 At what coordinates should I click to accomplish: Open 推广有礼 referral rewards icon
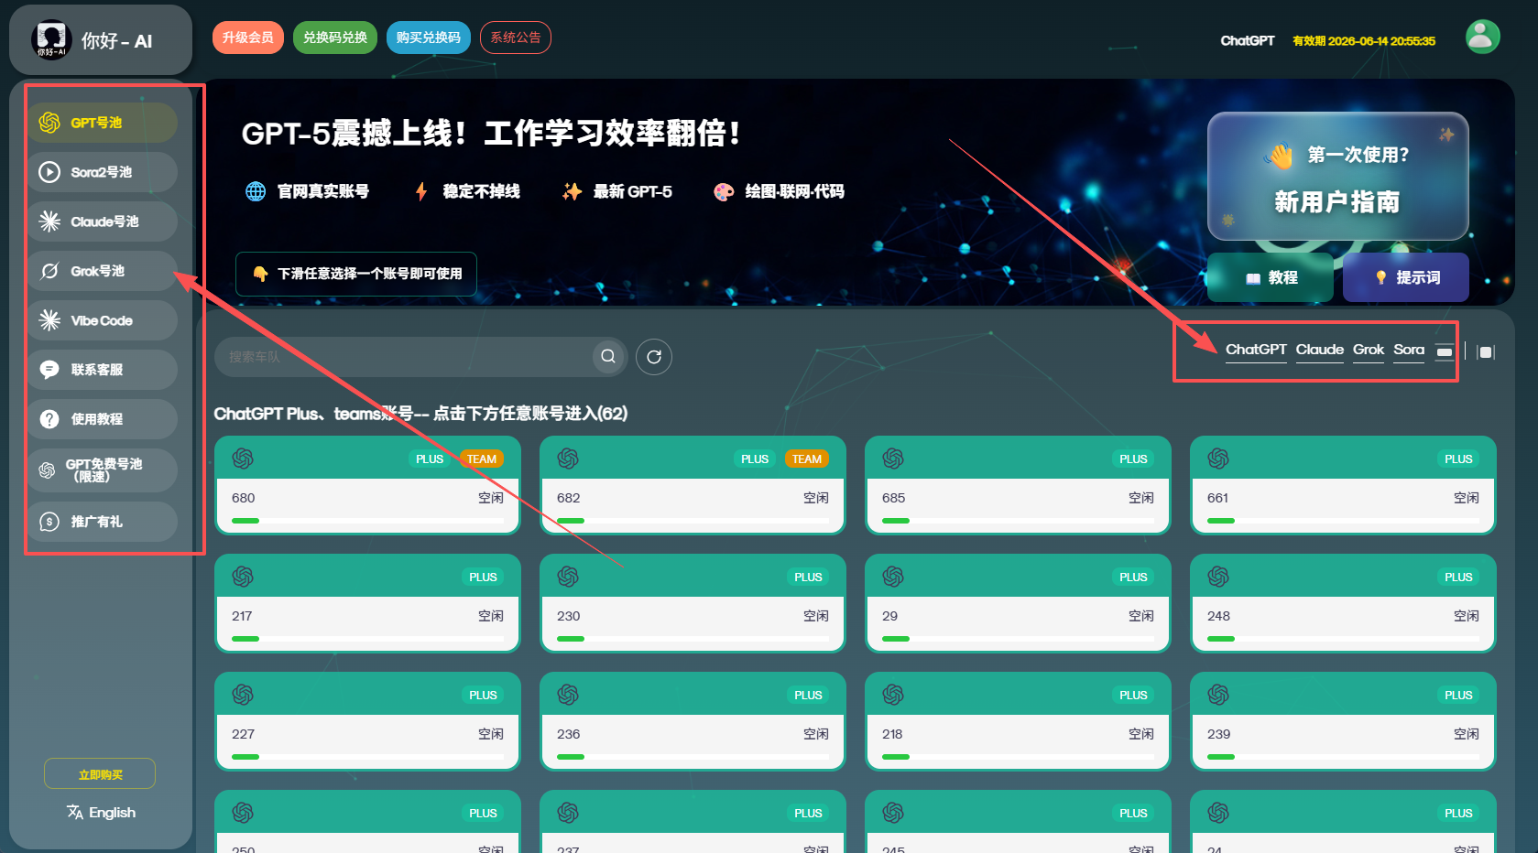click(x=49, y=521)
